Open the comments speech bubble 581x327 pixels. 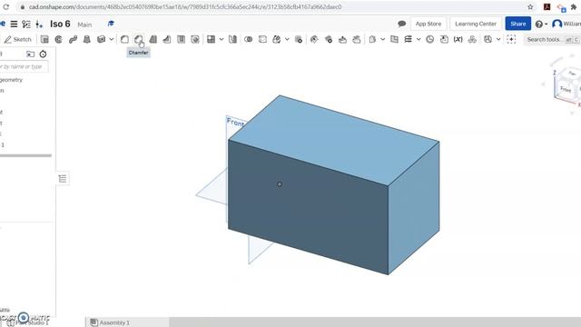401,24
